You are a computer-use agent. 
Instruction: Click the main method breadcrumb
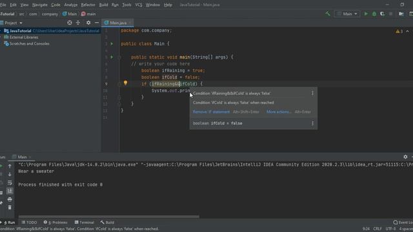[x=88, y=14]
